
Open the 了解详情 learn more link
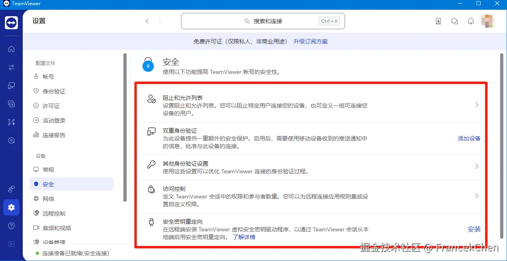pos(244,237)
